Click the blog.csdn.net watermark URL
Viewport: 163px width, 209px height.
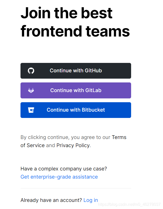point(129,204)
